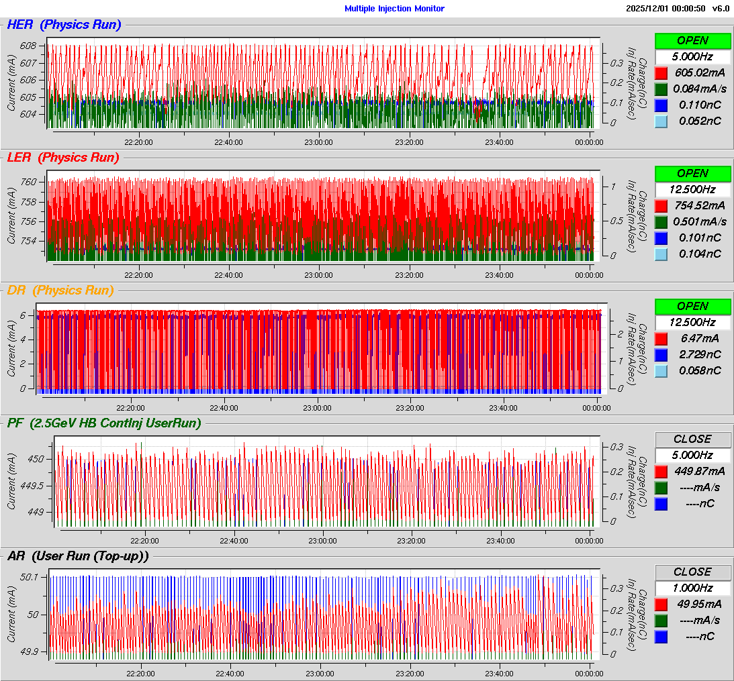Click the DR 6.47mA current readout
Image resolution: width=734 pixels, height=681 pixels.
point(699,338)
